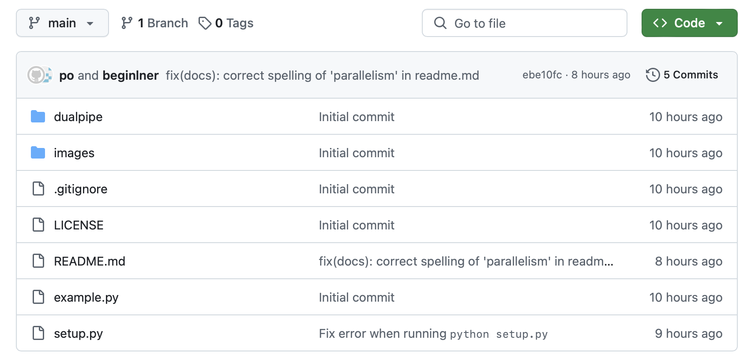Open the LICENSE file
Screen dimensions: 751x362
click(x=79, y=225)
